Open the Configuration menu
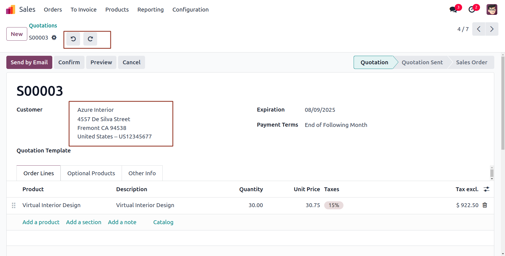Image resolution: width=505 pixels, height=256 pixels. pyautogui.click(x=190, y=10)
